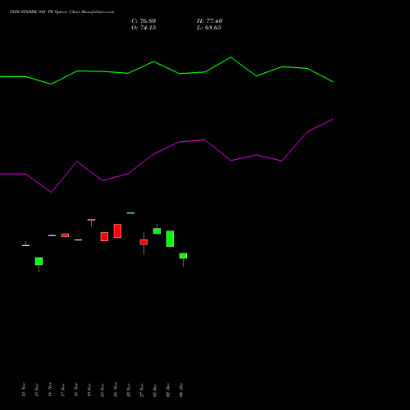410x410 pixels.
Task: Select the red candlestick for 21 Nov
Action: [104, 236]
